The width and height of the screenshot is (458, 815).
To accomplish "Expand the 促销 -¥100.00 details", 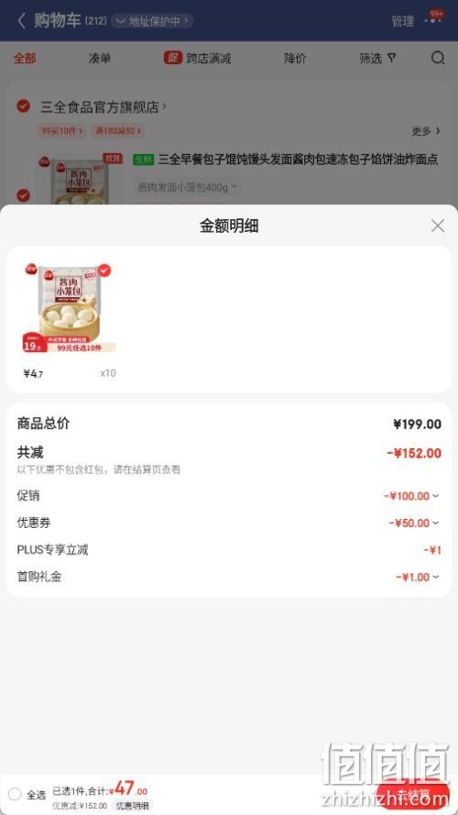I will click(412, 496).
